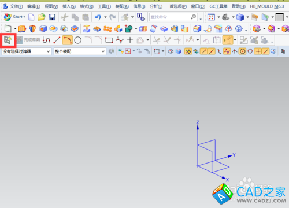
Task: Expand the Start menu dropdown arrow
Action: point(24,17)
